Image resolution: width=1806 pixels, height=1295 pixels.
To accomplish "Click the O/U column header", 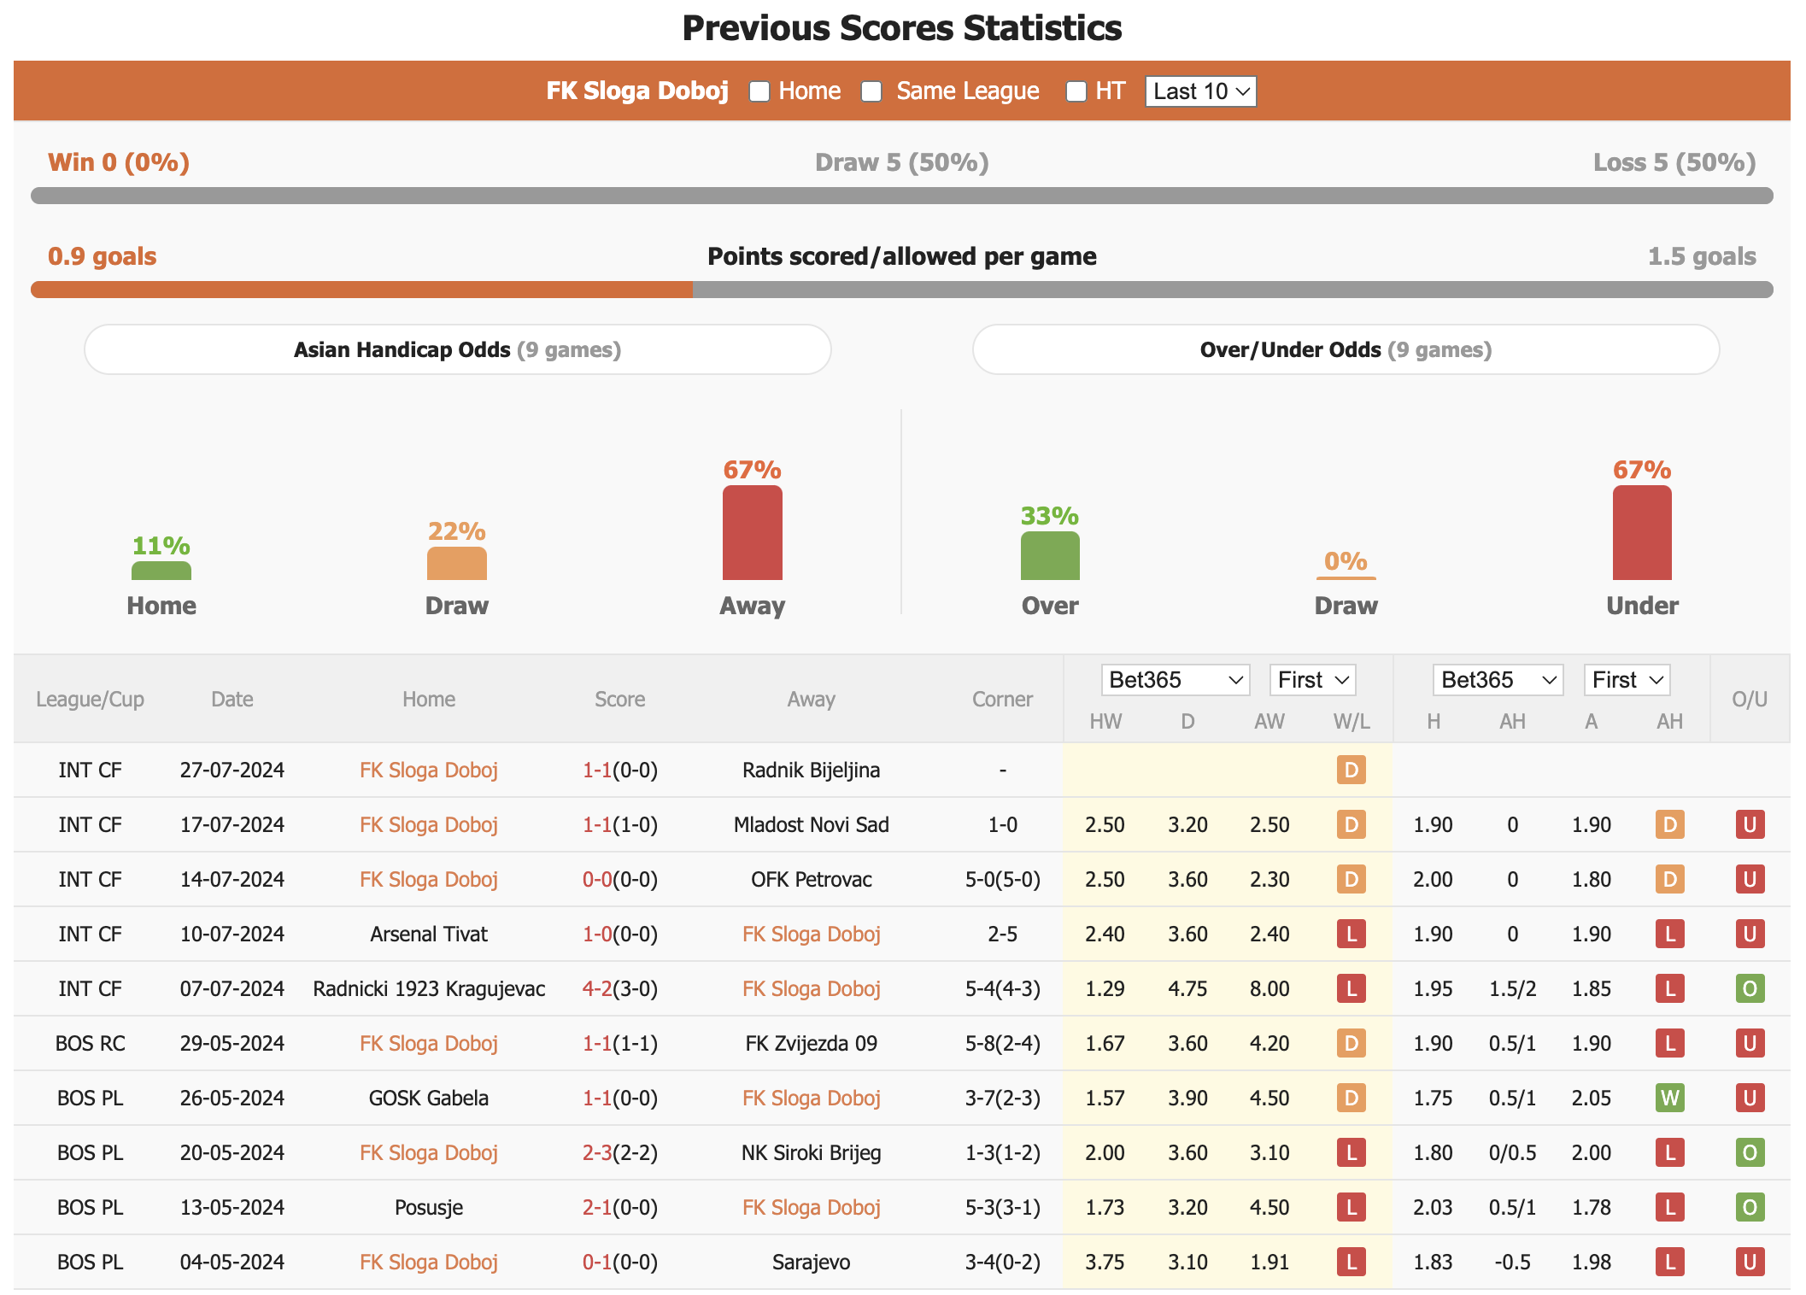I will point(1750,700).
